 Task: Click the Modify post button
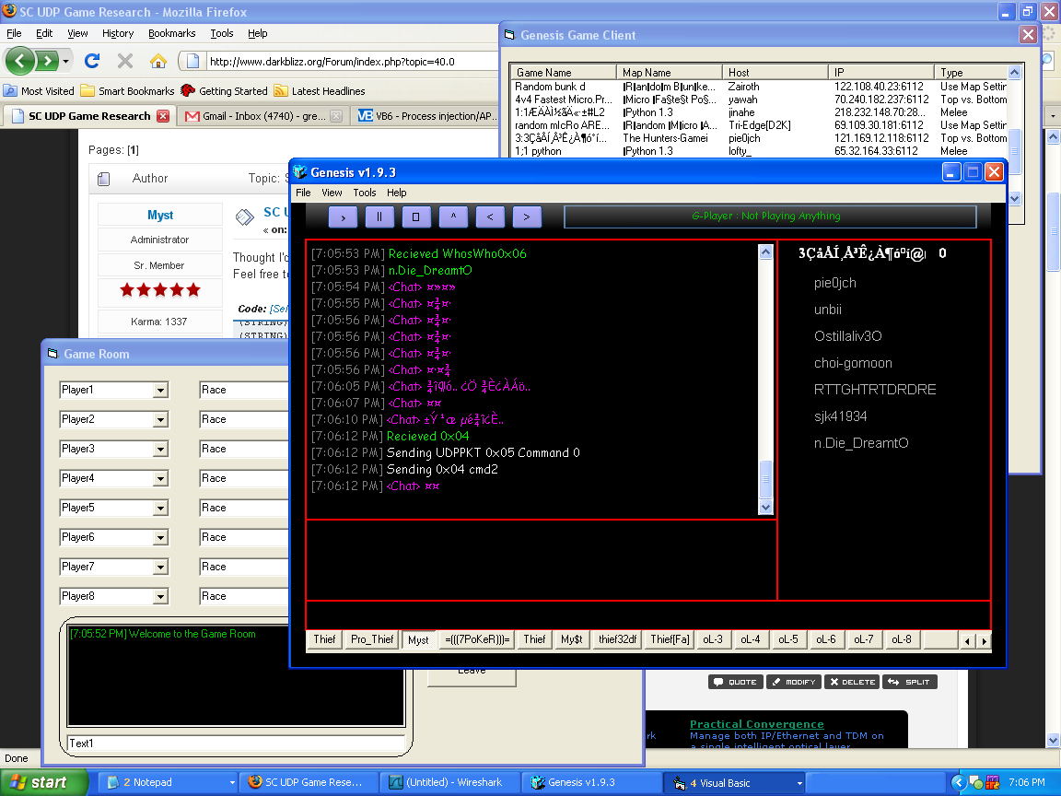coord(793,682)
